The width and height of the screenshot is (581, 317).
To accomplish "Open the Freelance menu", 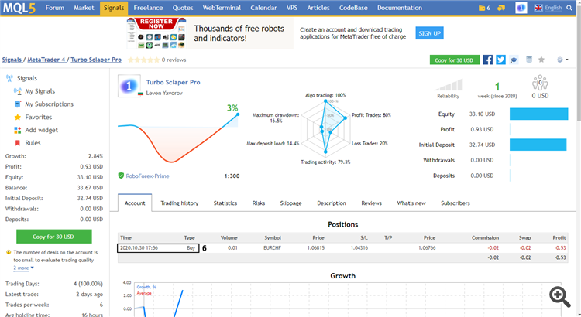I will pos(148,8).
